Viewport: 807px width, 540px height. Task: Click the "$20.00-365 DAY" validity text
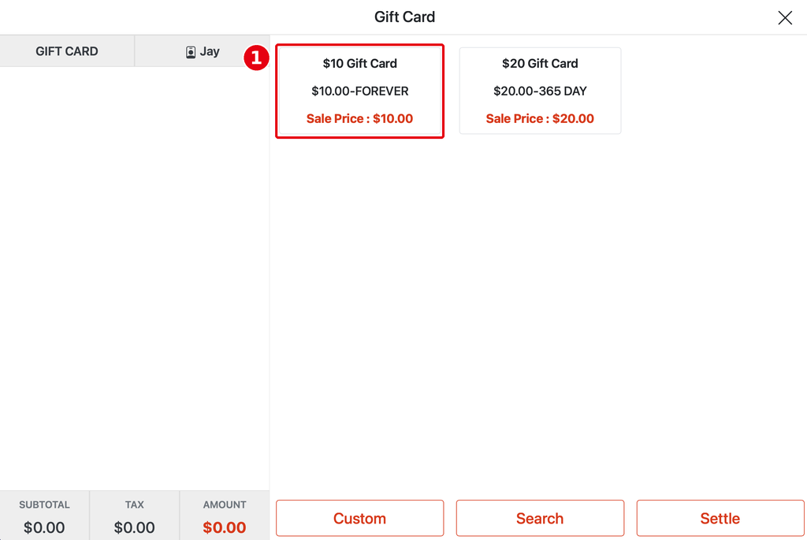tap(540, 91)
